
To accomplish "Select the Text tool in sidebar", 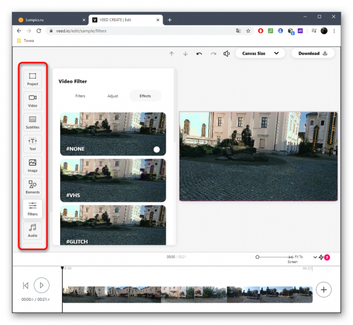I will tap(32, 144).
